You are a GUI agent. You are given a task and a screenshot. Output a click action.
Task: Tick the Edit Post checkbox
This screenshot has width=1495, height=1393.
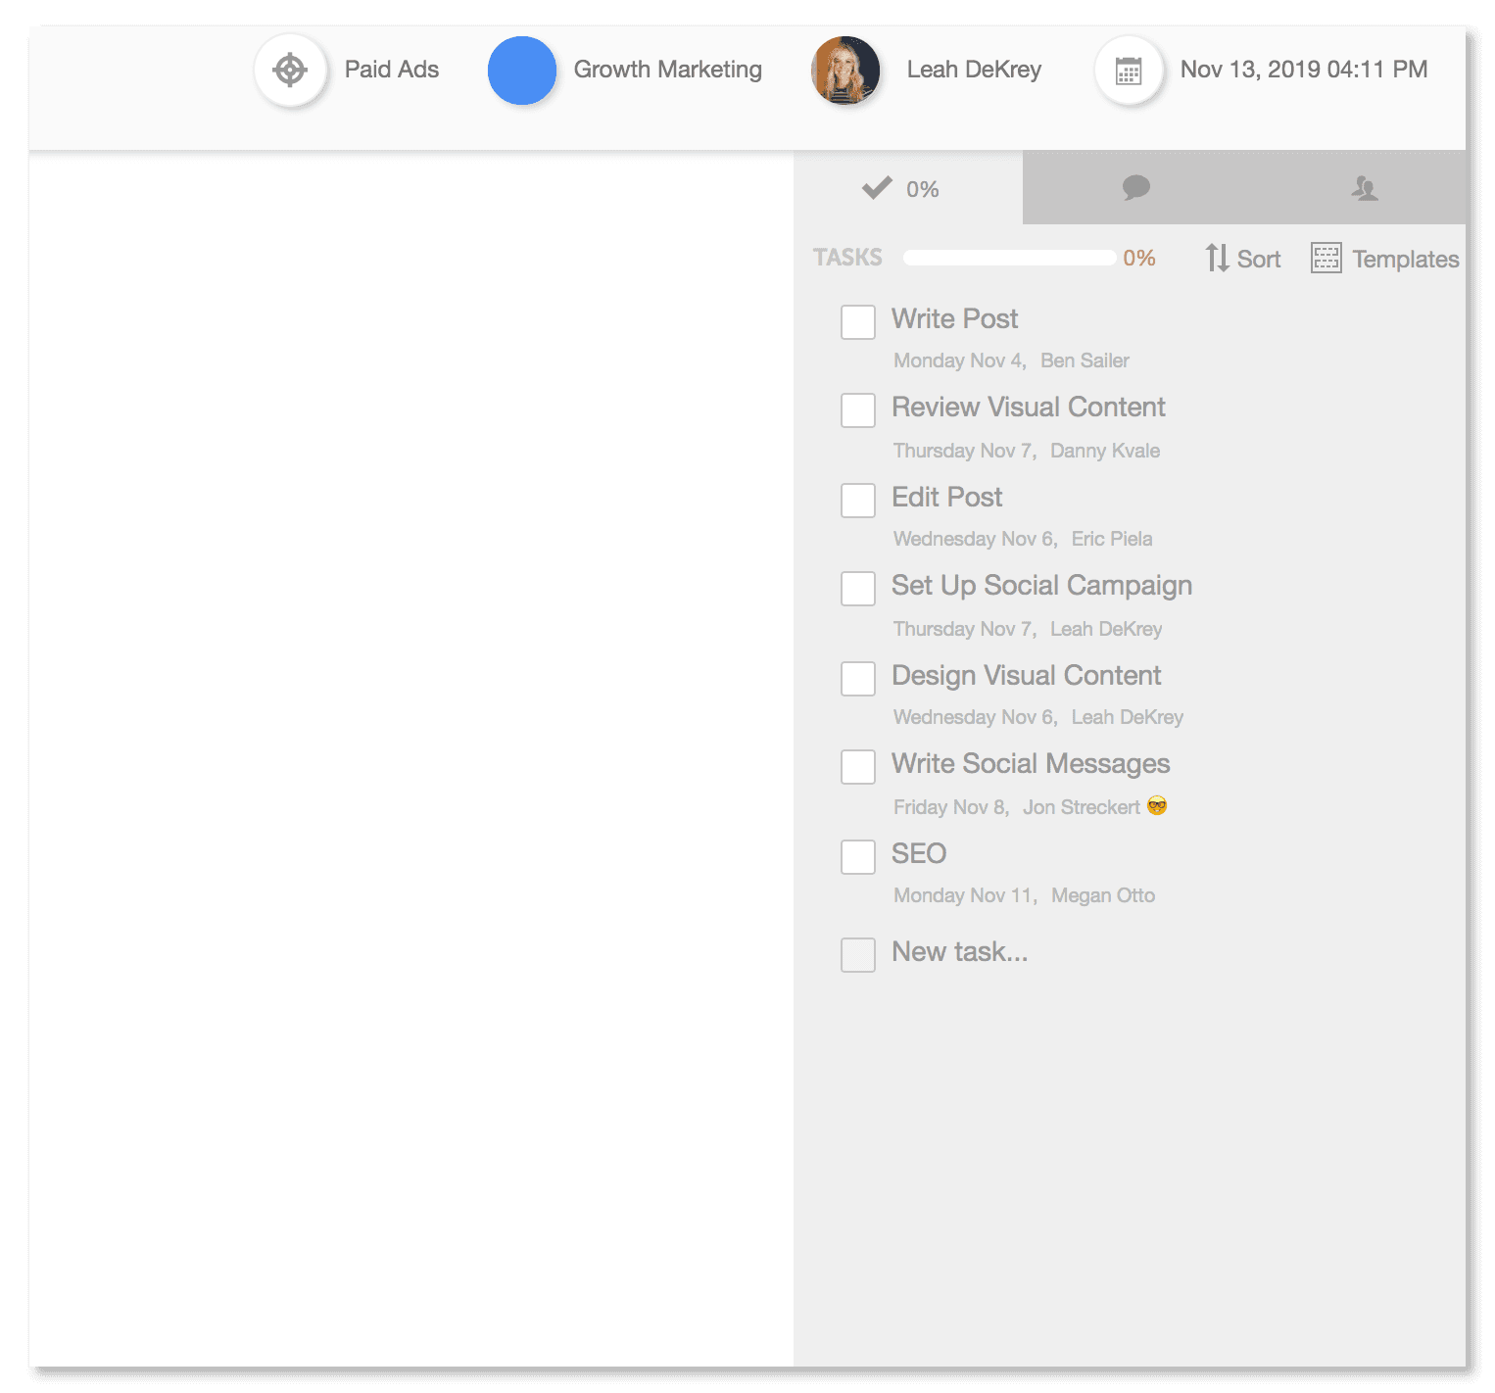[858, 501]
